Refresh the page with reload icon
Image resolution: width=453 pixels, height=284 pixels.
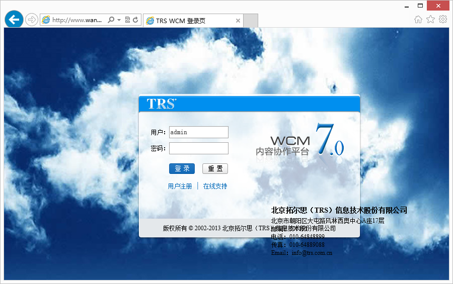[135, 20]
